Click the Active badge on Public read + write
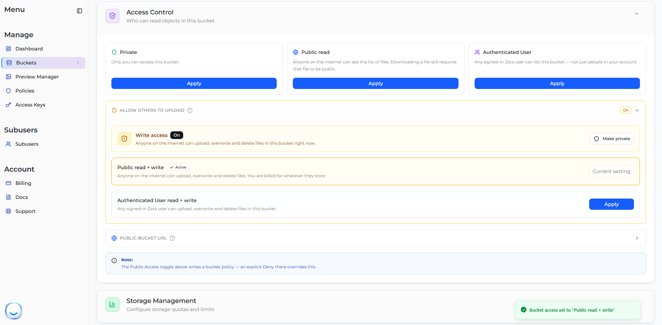The image size is (662, 325). coord(178,167)
